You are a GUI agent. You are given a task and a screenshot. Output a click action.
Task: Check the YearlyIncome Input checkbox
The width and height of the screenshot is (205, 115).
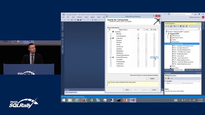coord(146,66)
